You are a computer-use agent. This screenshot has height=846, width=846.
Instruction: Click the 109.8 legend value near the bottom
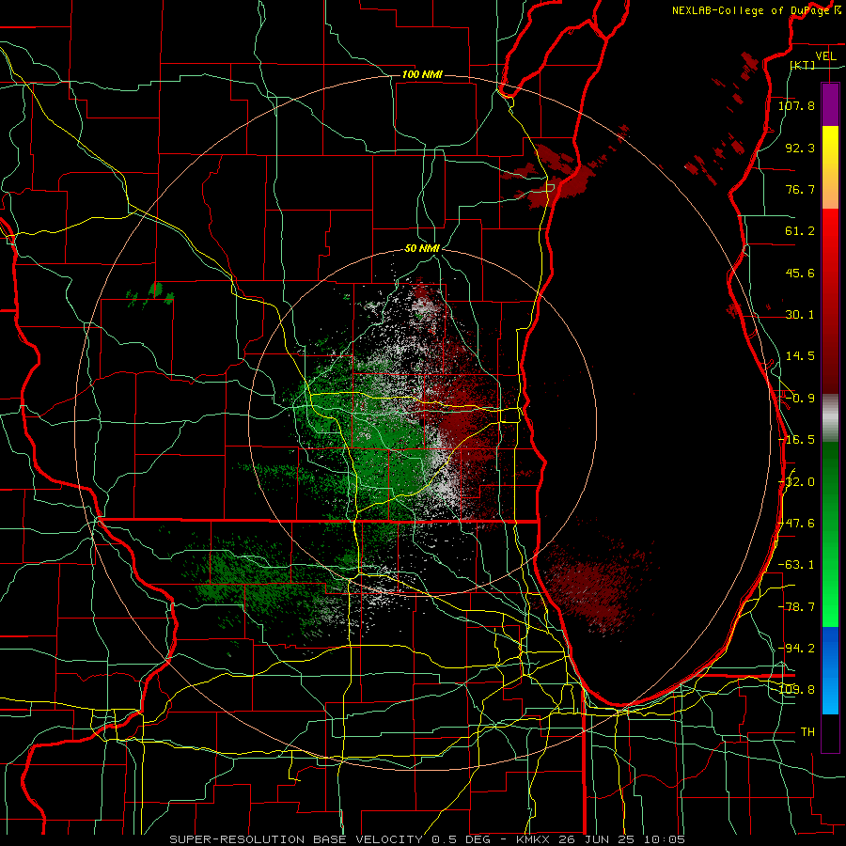click(796, 690)
